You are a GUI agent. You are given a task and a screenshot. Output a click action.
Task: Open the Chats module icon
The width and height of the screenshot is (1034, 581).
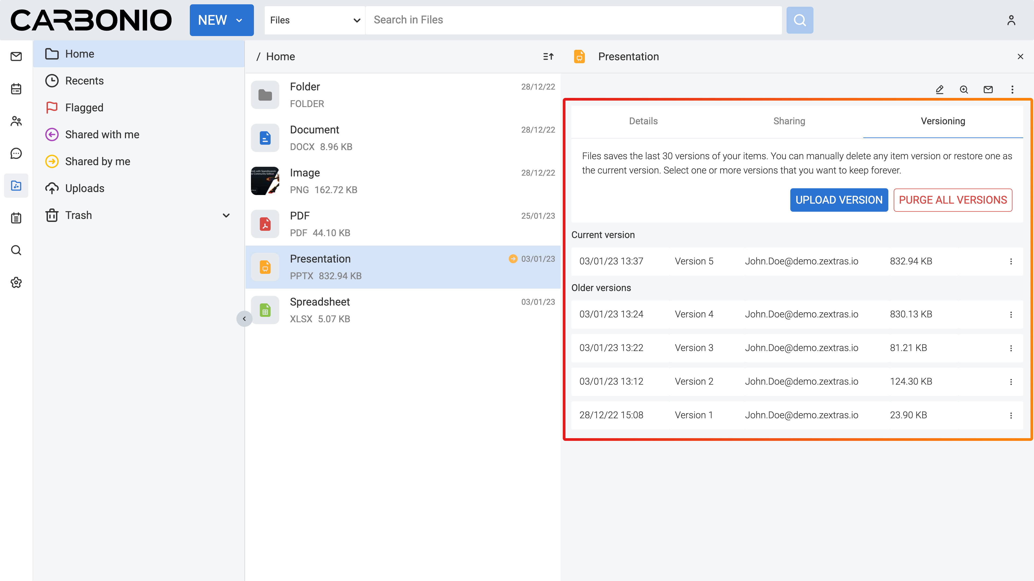tap(16, 153)
